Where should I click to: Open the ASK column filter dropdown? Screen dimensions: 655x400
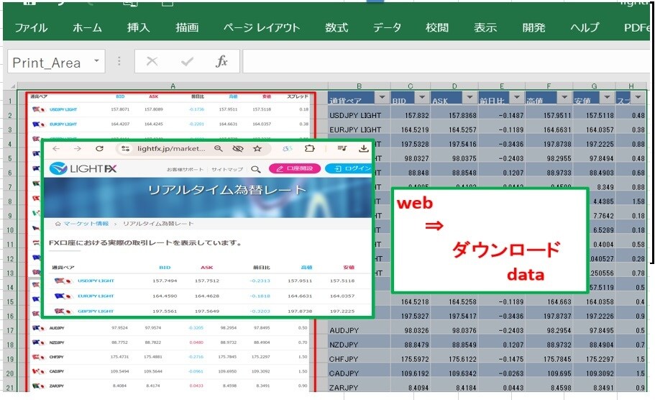pos(470,98)
